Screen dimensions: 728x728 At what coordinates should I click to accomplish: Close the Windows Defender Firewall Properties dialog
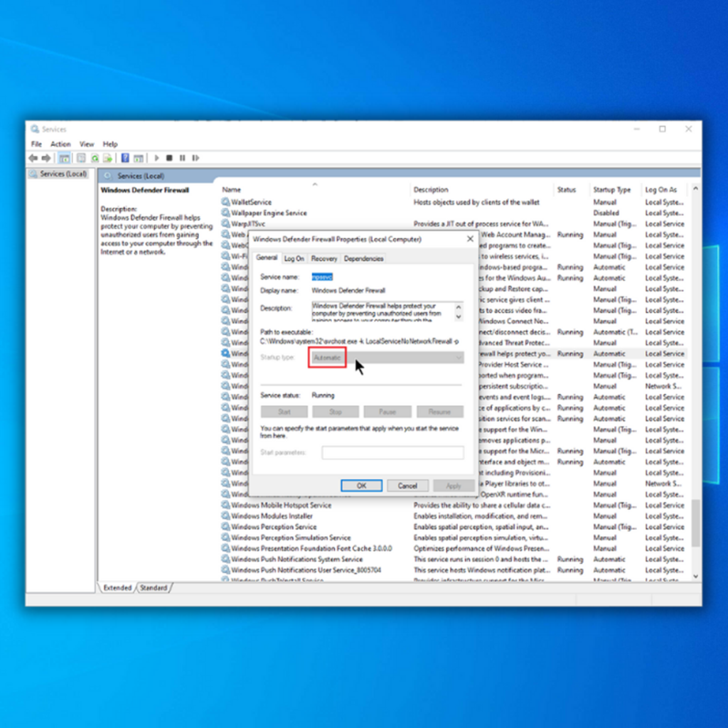pyautogui.click(x=470, y=239)
